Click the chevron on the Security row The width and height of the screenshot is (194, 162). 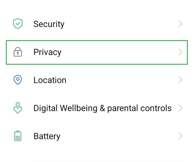pos(180,24)
